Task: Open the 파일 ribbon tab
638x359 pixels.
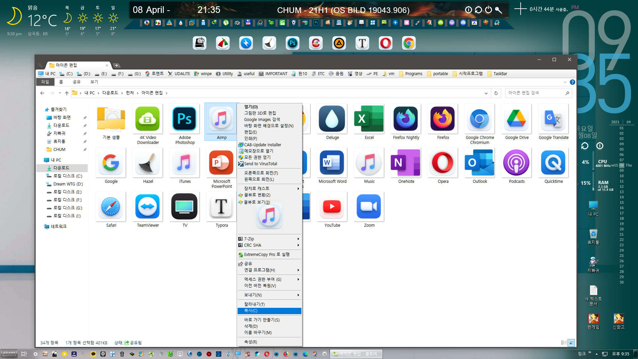Action: coord(45,82)
